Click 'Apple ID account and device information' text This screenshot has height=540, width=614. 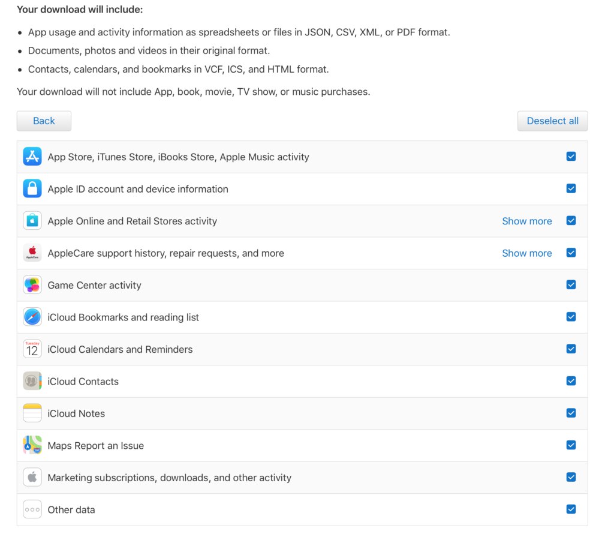[x=138, y=189]
